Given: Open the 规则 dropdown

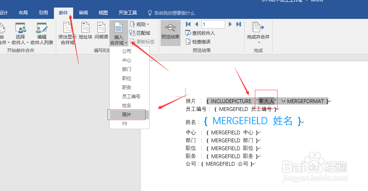Looking at the screenshot, I should click(x=140, y=24).
